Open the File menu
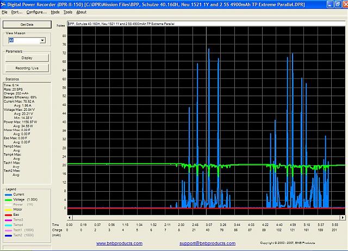 click(x=5, y=11)
